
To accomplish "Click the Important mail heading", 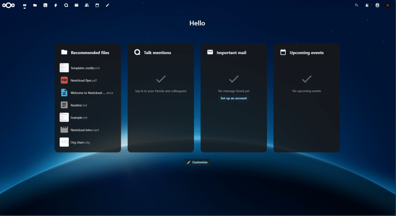I will [x=231, y=52].
